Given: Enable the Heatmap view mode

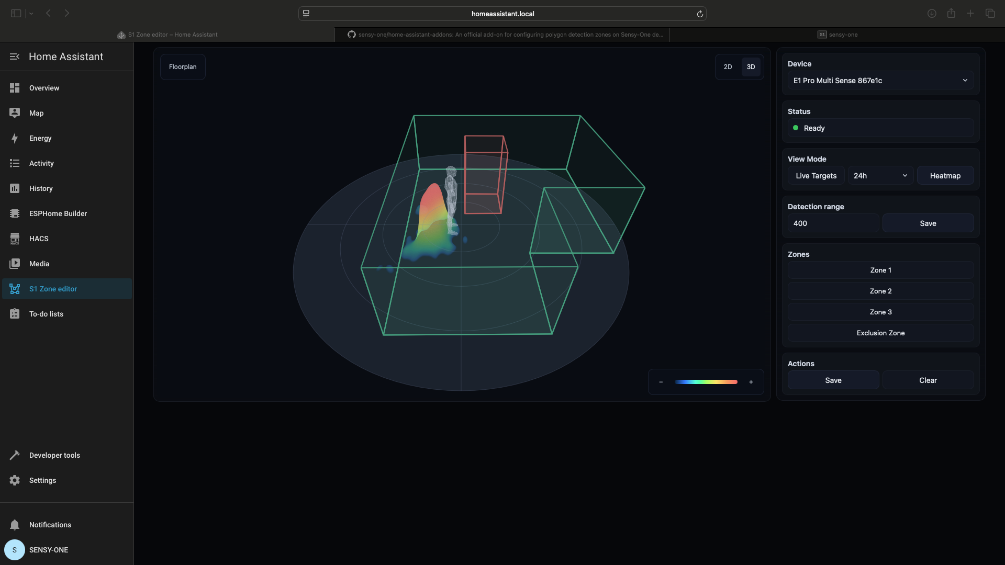Looking at the screenshot, I should (x=945, y=176).
